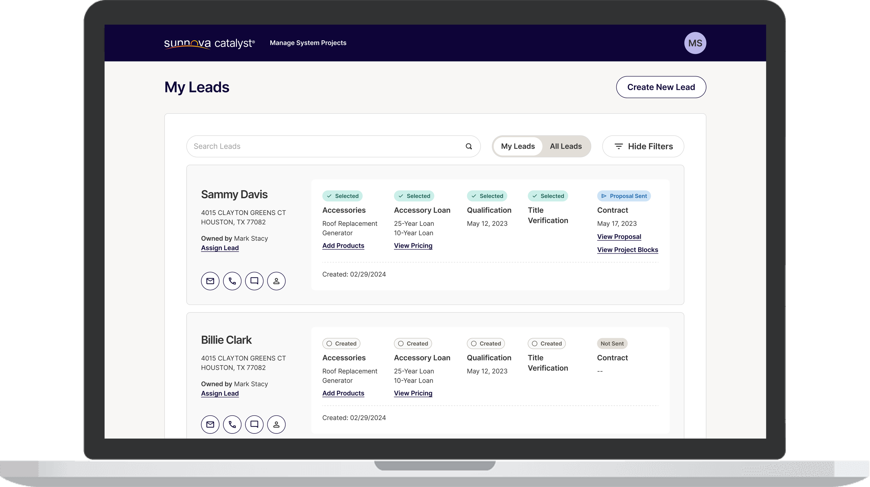This screenshot has height=487, width=870.
Task: Hide Filters button toggle
Action: 643,146
